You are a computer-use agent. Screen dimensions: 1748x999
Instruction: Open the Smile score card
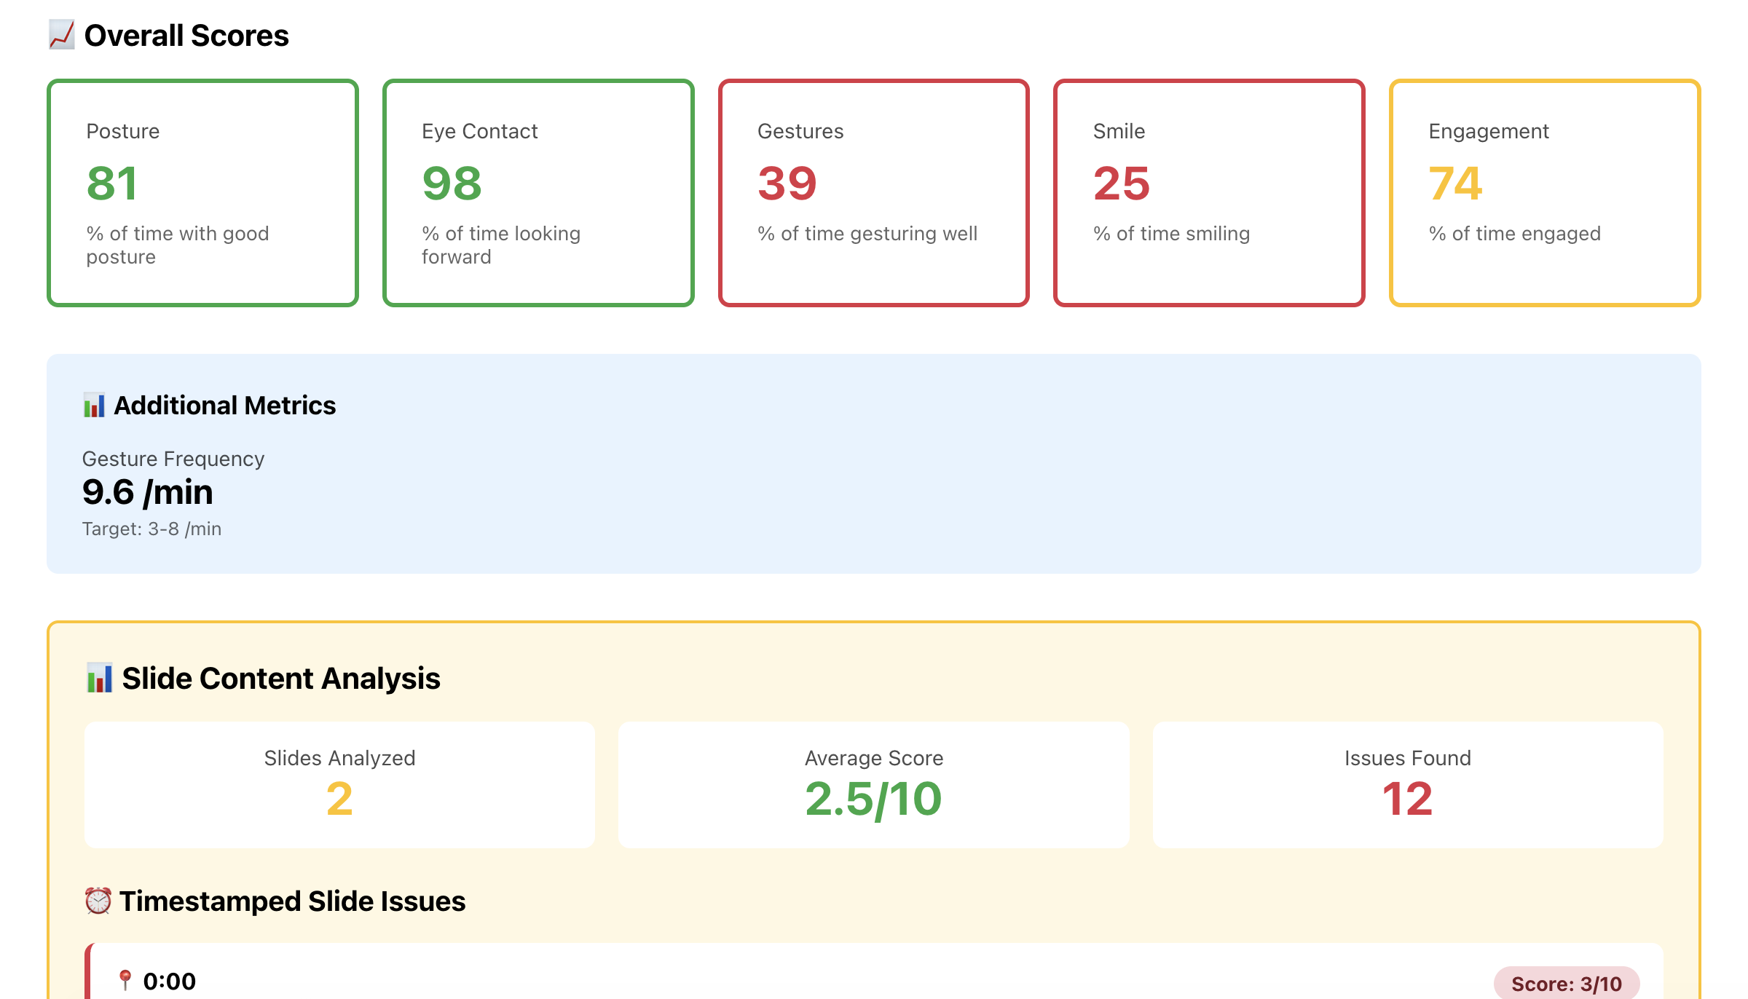pyautogui.click(x=1209, y=193)
